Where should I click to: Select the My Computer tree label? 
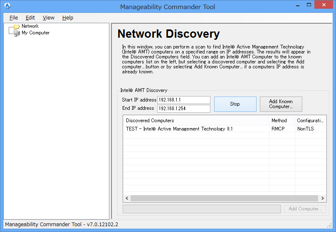pos(36,33)
